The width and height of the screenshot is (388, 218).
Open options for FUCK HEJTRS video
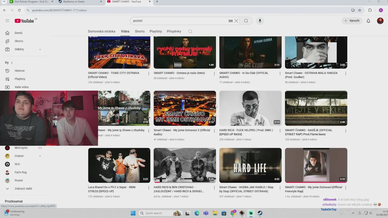280,130
